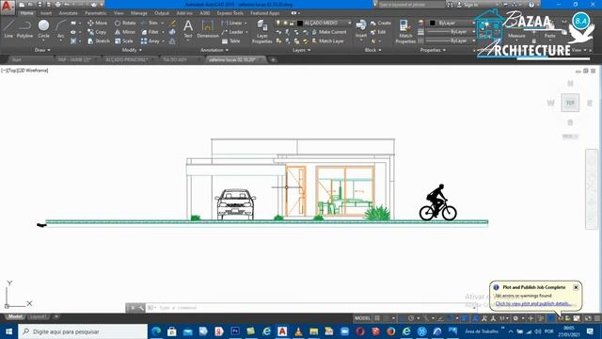Viewport: 602px width, 339px height.
Task: Activate the Copy command
Action: click(97, 32)
